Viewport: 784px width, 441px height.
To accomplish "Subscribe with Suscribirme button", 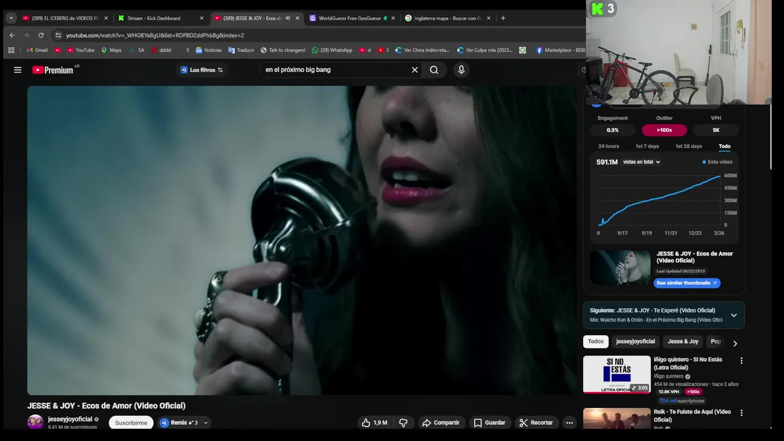I will [131, 423].
